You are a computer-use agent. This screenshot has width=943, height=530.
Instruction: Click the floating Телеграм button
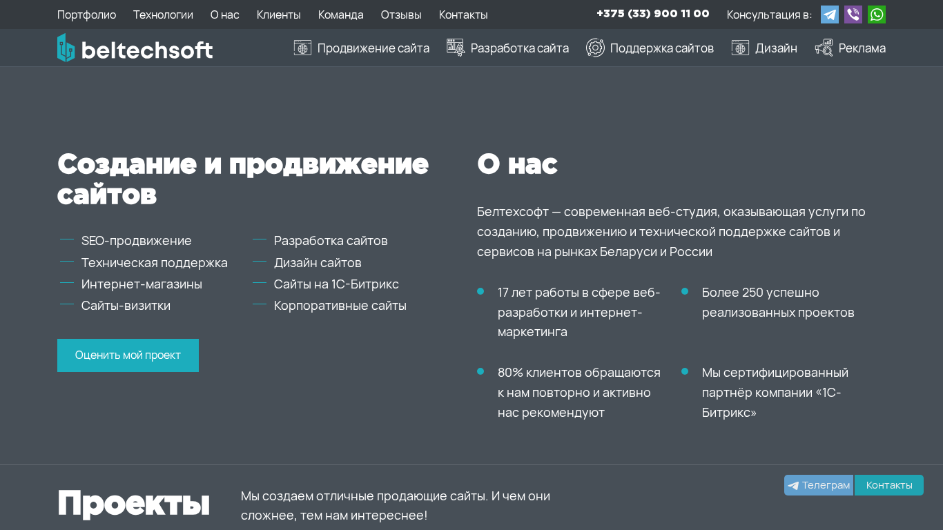tap(818, 485)
